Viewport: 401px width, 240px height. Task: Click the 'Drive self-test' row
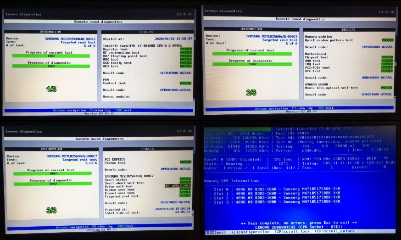(x=148, y=186)
